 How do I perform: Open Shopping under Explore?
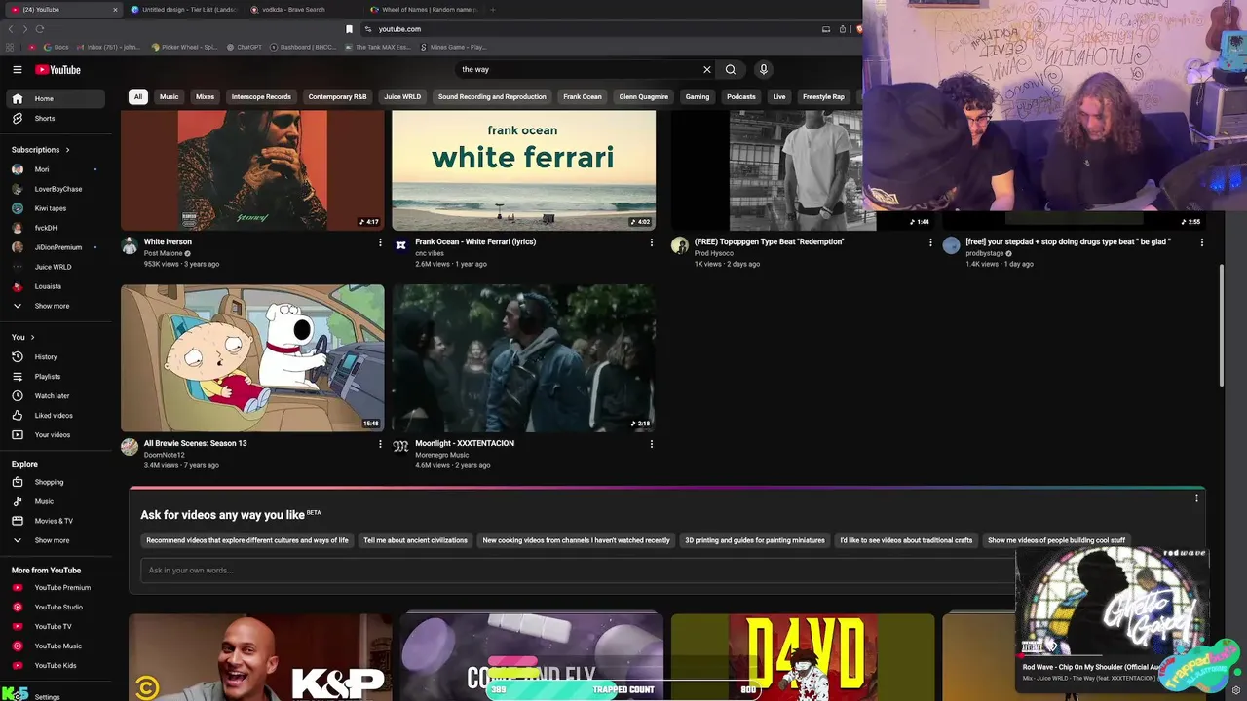[57, 482]
